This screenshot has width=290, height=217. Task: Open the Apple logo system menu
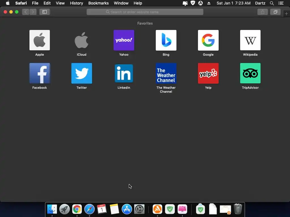(x=8, y=3)
